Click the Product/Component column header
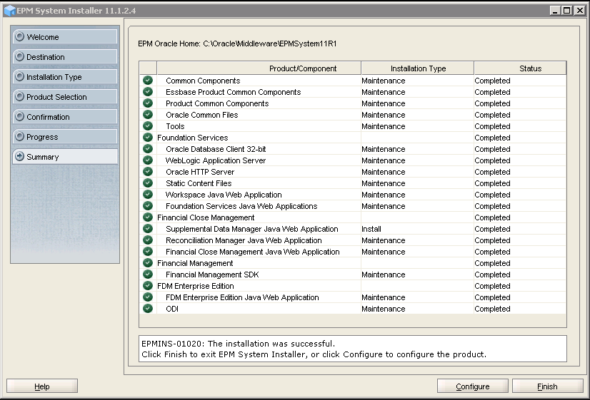The width and height of the screenshot is (590, 400). tap(303, 68)
